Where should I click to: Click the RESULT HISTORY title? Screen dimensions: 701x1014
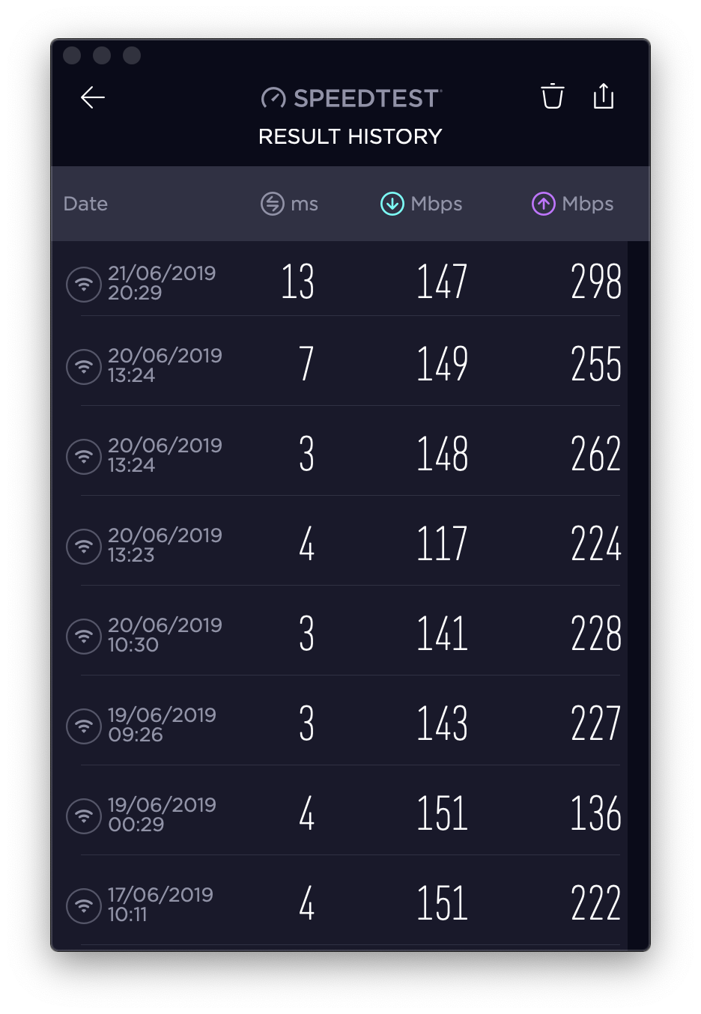tap(350, 136)
